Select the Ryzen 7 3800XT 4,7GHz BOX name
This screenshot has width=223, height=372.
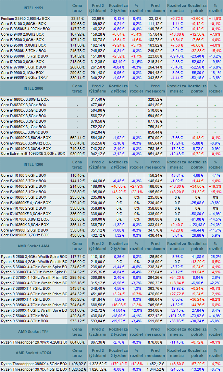tap(26, 288)
